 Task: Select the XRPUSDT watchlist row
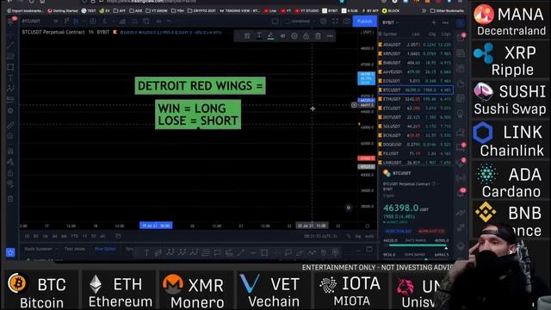[415, 53]
